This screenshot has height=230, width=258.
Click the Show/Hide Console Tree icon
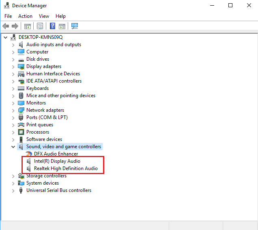(x=28, y=26)
